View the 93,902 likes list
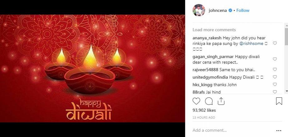 (x=204, y=110)
